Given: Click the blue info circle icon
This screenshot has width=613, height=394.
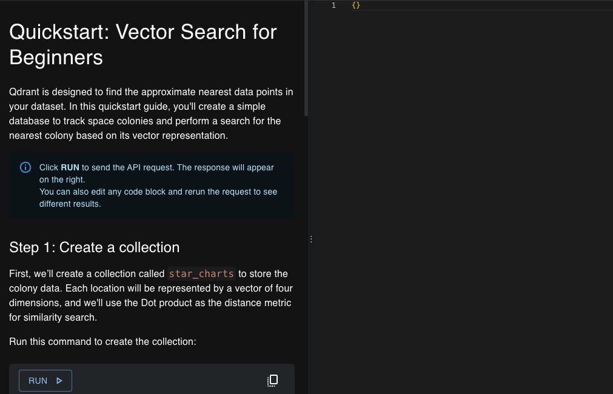Looking at the screenshot, I should (x=25, y=167).
